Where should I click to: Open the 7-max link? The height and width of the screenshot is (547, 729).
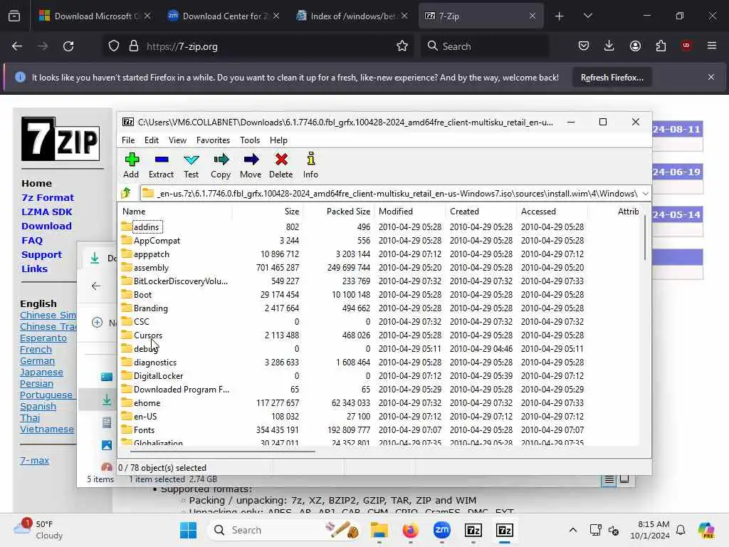(x=34, y=461)
